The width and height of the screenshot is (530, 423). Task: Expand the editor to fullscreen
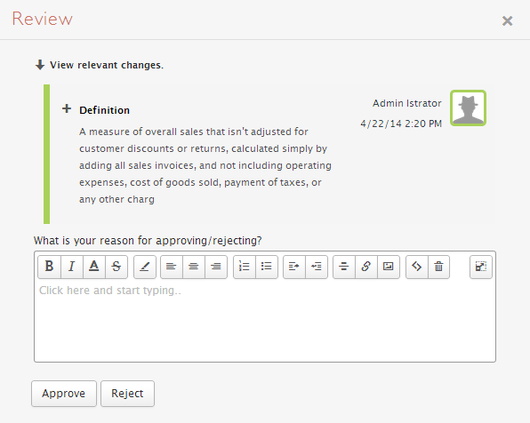click(x=481, y=267)
